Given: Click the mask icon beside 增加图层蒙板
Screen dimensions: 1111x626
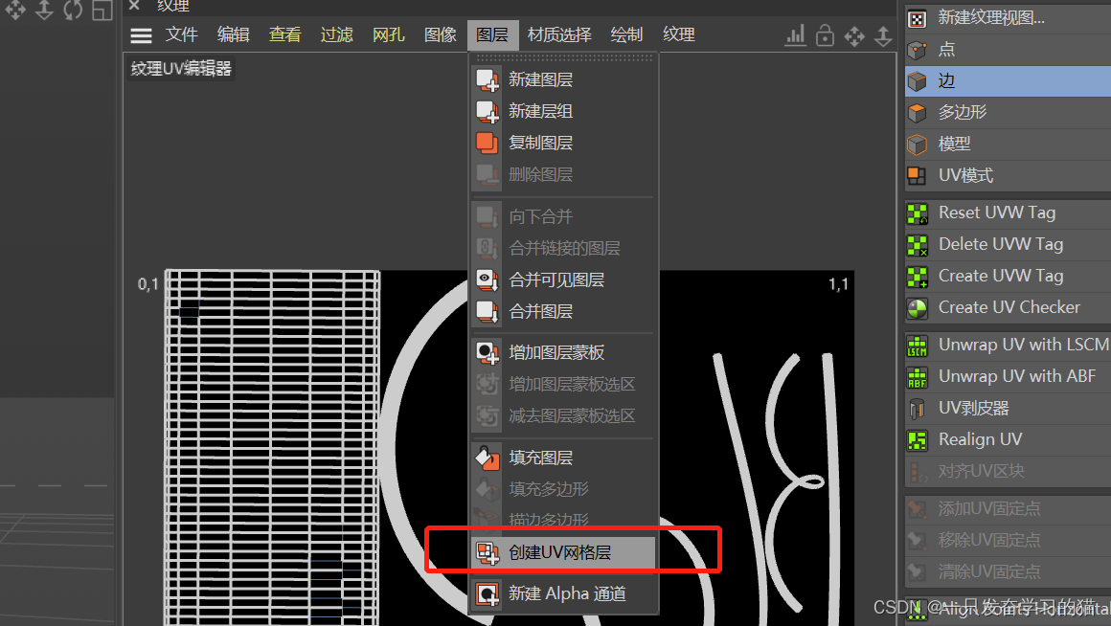Looking at the screenshot, I should tap(487, 352).
